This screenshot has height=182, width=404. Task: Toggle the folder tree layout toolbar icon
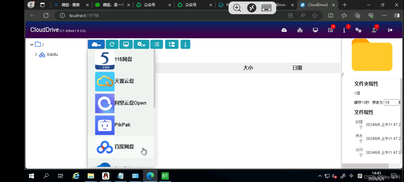point(172,44)
